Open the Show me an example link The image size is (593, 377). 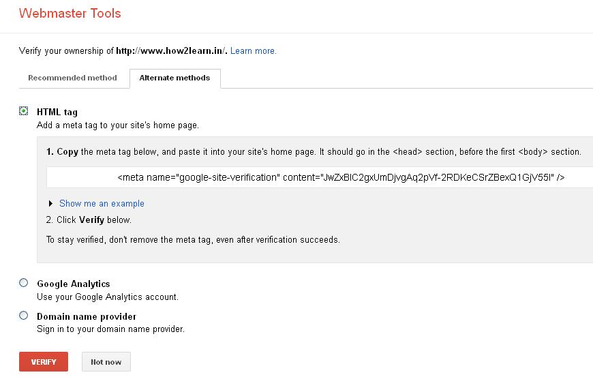(x=102, y=203)
